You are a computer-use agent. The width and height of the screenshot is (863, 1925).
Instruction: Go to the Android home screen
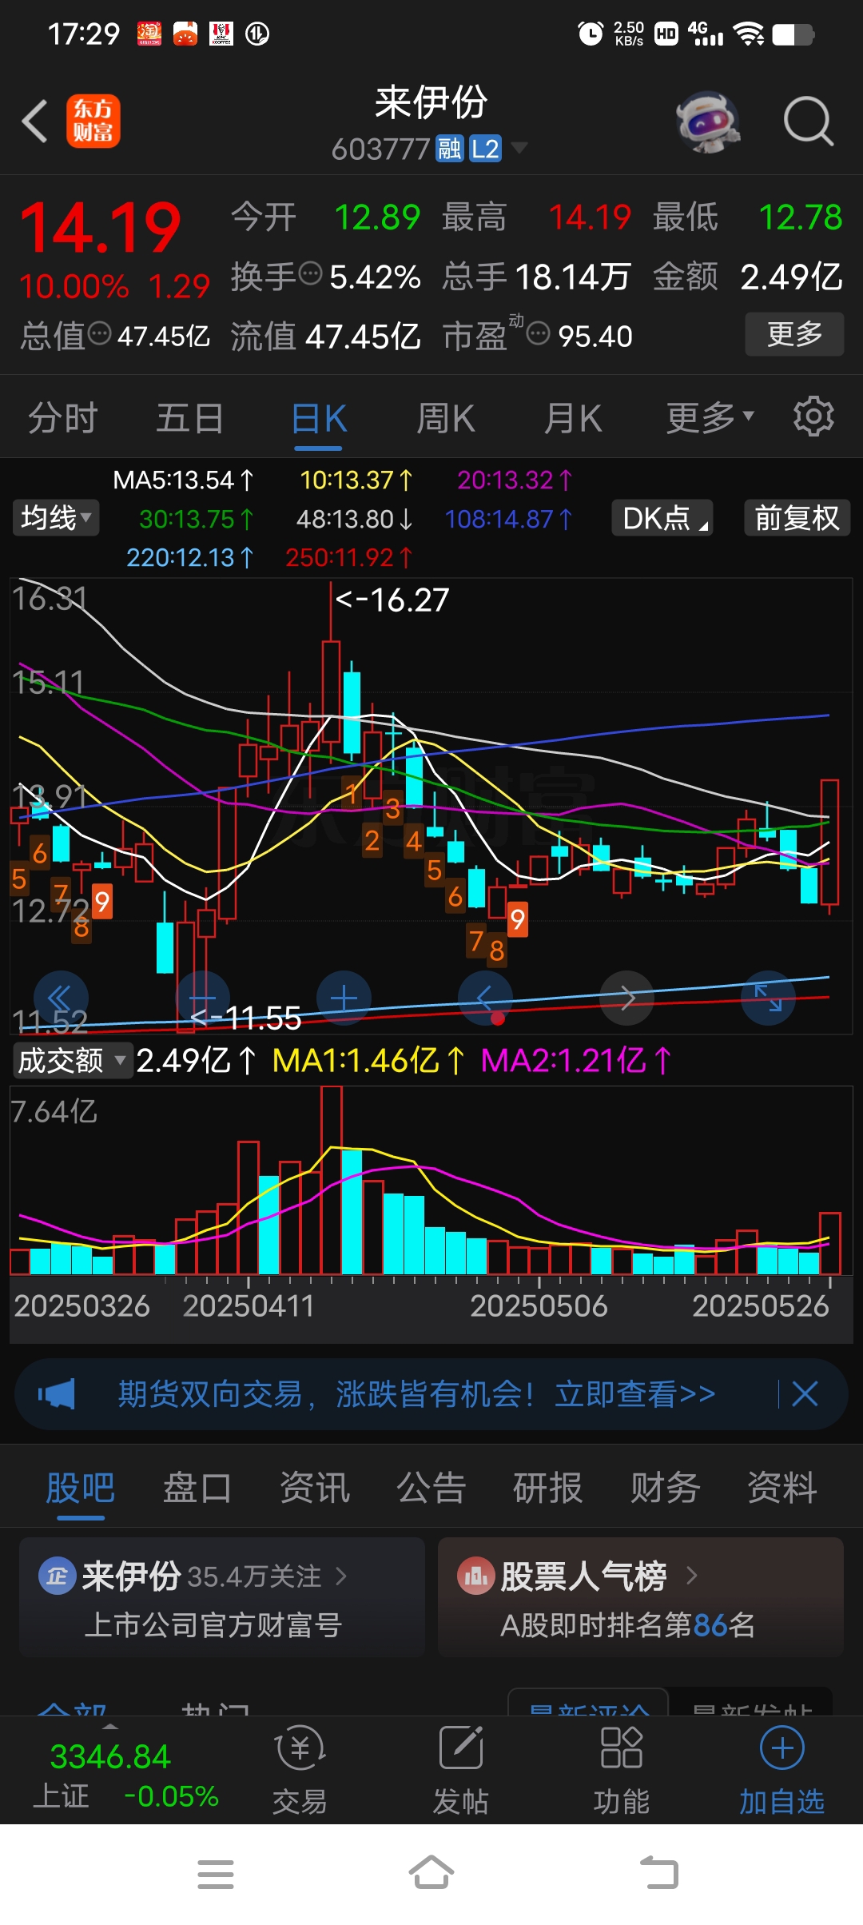pyautogui.click(x=431, y=1872)
